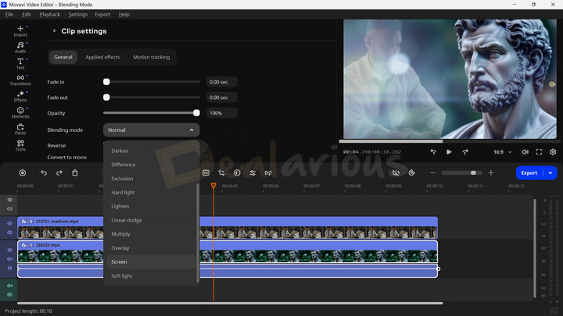
Task: Open the 16:9 aspect ratio dropdown
Action: [504, 152]
